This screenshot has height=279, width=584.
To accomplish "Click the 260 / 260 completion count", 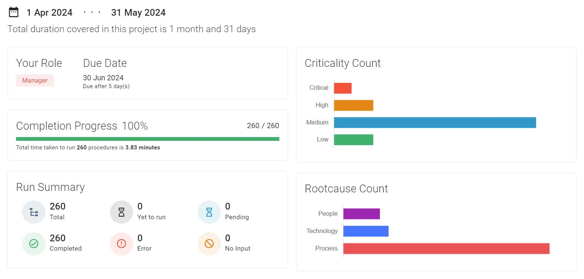I will 263,126.
